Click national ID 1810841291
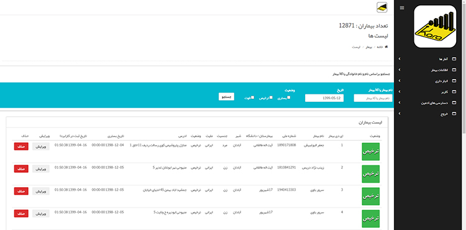The height and width of the screenshot is (230, 466). 286,167
